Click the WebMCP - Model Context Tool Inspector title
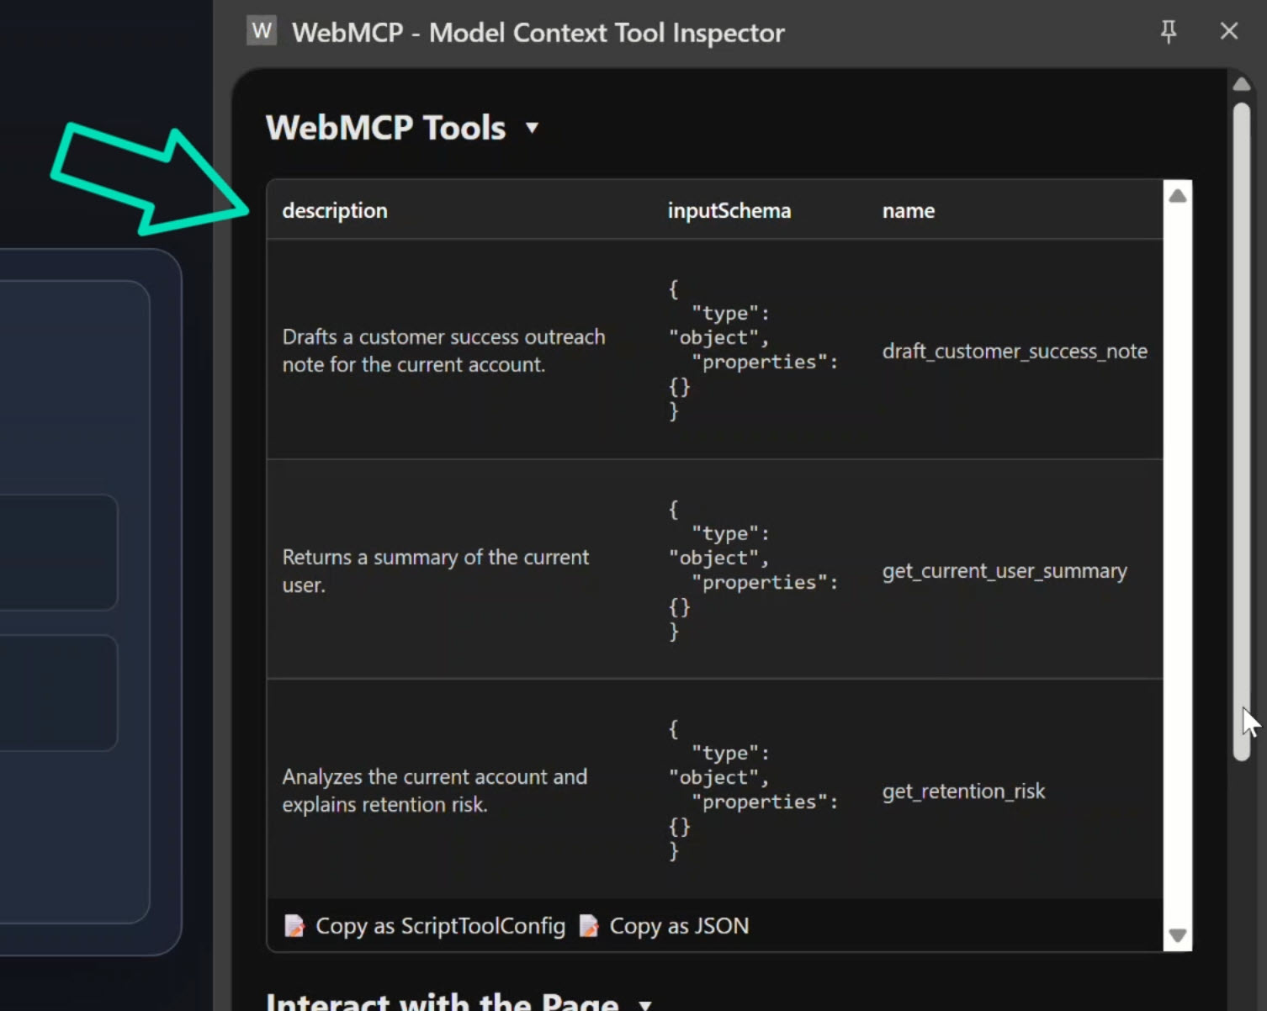The image size is (1267, 1011). pyautogui.click(x=538, y=32)
